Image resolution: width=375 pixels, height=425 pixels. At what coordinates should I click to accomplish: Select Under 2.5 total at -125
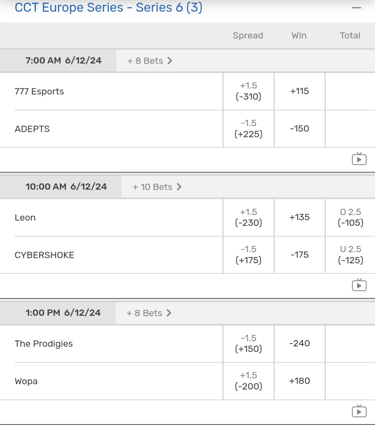tap(350, 255)
